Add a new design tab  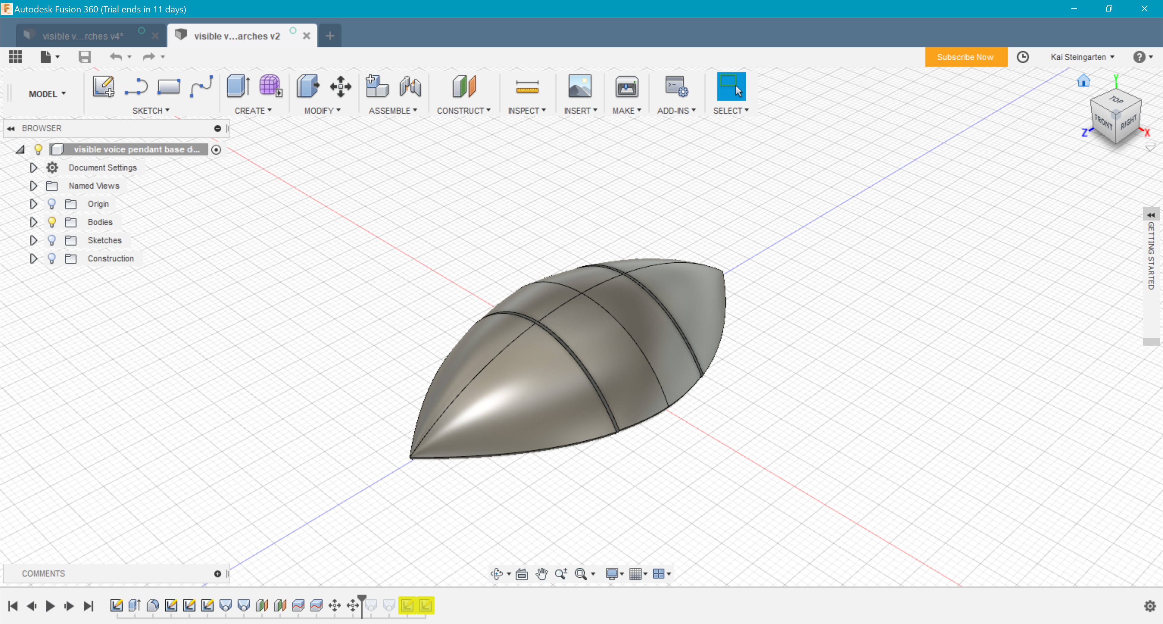click(330, 36)
